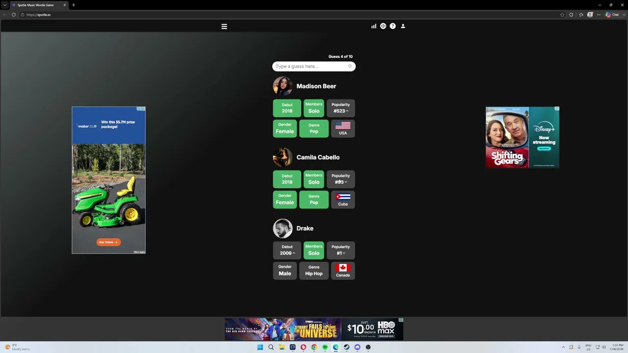Open the user profile icon in Spotle header

tap(403, 26)
